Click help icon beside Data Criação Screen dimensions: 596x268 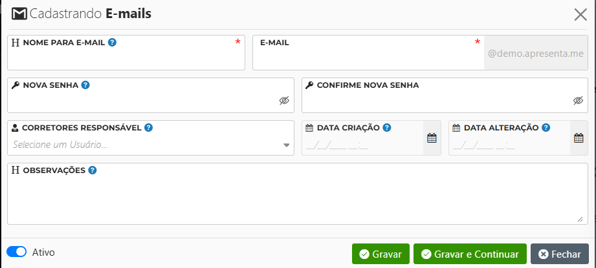(387, 127)
